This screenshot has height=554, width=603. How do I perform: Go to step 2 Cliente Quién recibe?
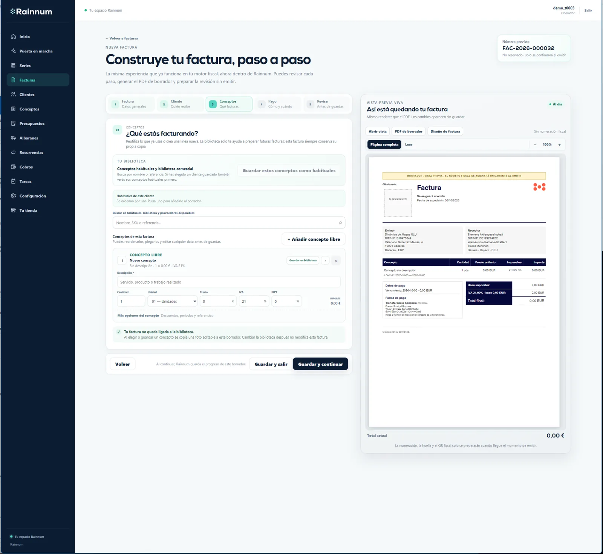pos(181,104)
